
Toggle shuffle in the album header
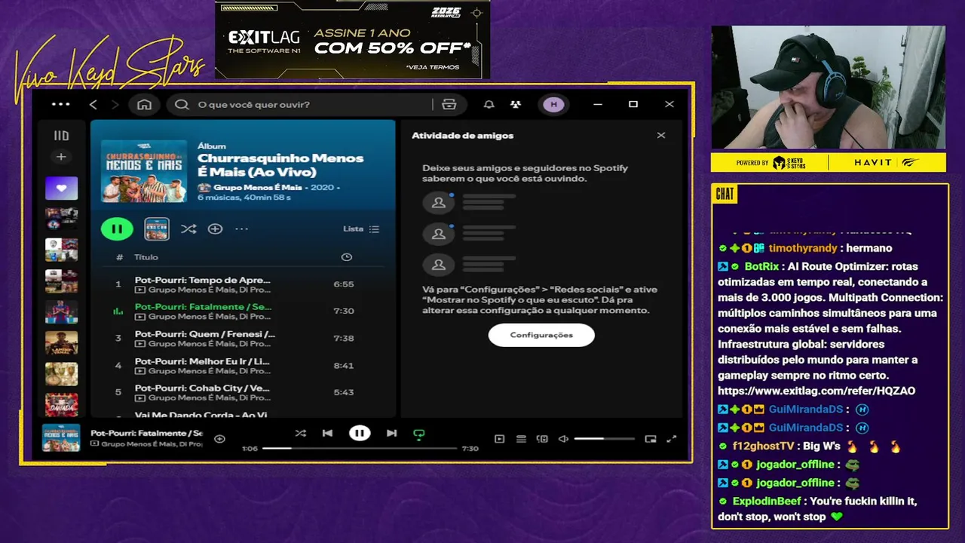click(188, 229)
